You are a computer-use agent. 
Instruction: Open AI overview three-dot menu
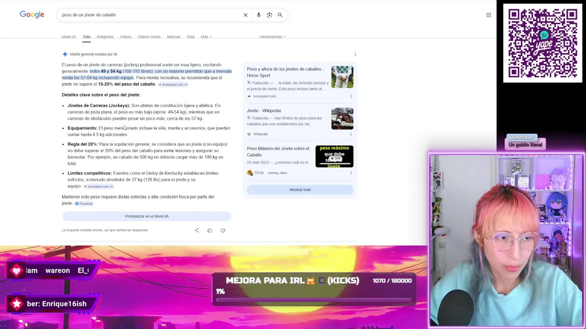tap(355, 54)
